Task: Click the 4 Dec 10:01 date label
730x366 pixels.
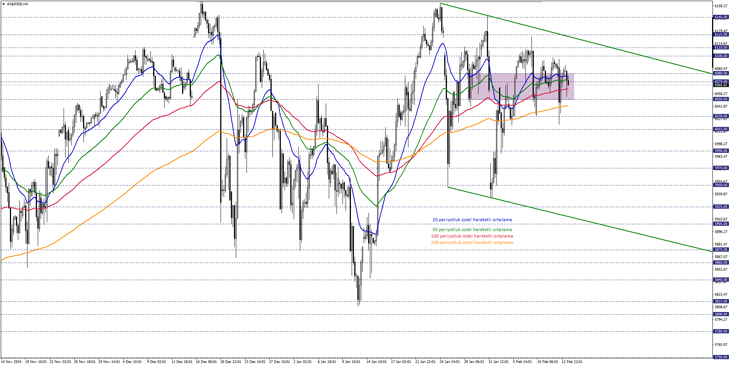Action: 132,362
